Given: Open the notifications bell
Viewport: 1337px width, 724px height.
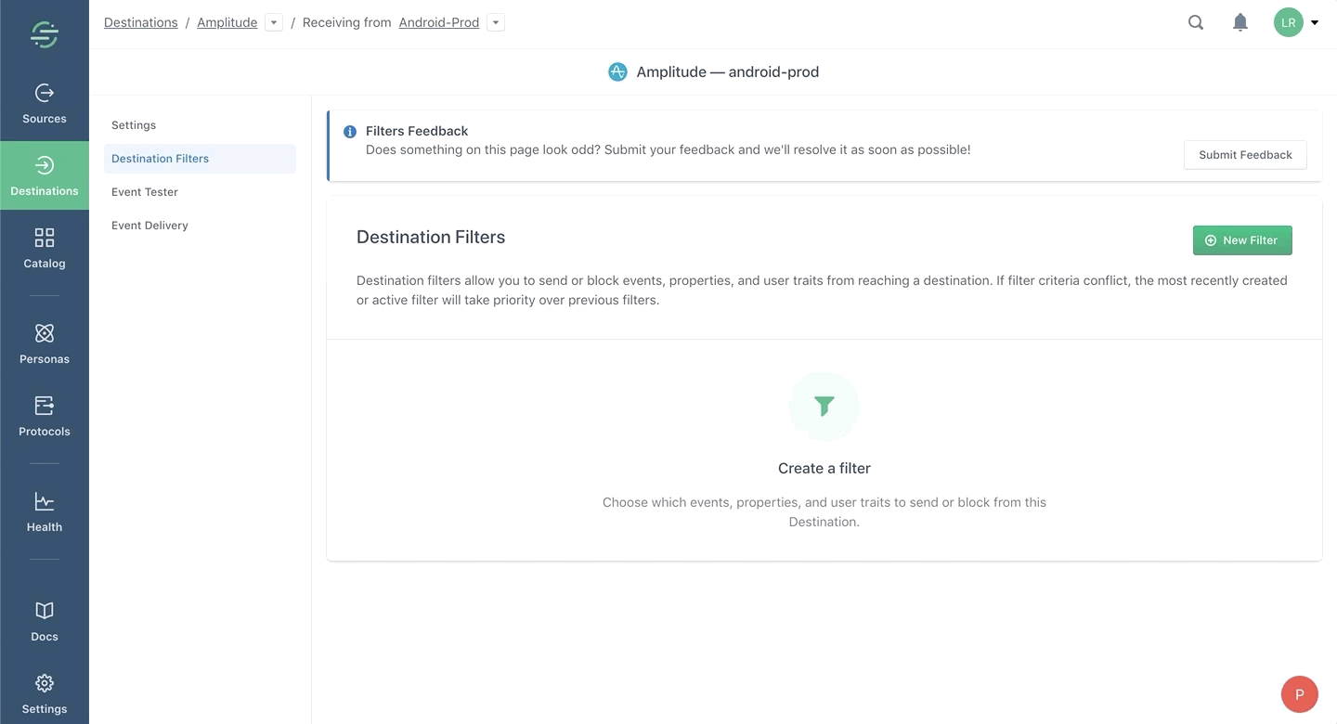Looking at the screenshot, I should tap(1240, 22).
